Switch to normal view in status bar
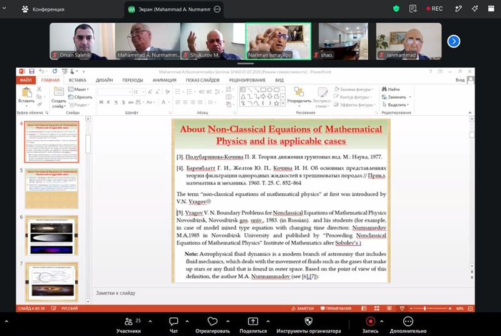 364,308
